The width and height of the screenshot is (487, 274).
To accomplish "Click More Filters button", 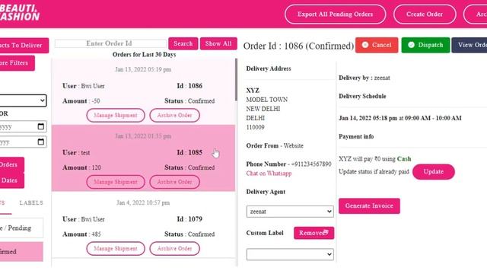I will click(17, 63).
